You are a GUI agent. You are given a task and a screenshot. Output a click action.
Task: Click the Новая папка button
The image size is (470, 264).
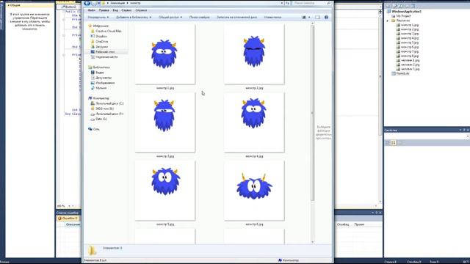pyautogui.click(x=272, y=18)
